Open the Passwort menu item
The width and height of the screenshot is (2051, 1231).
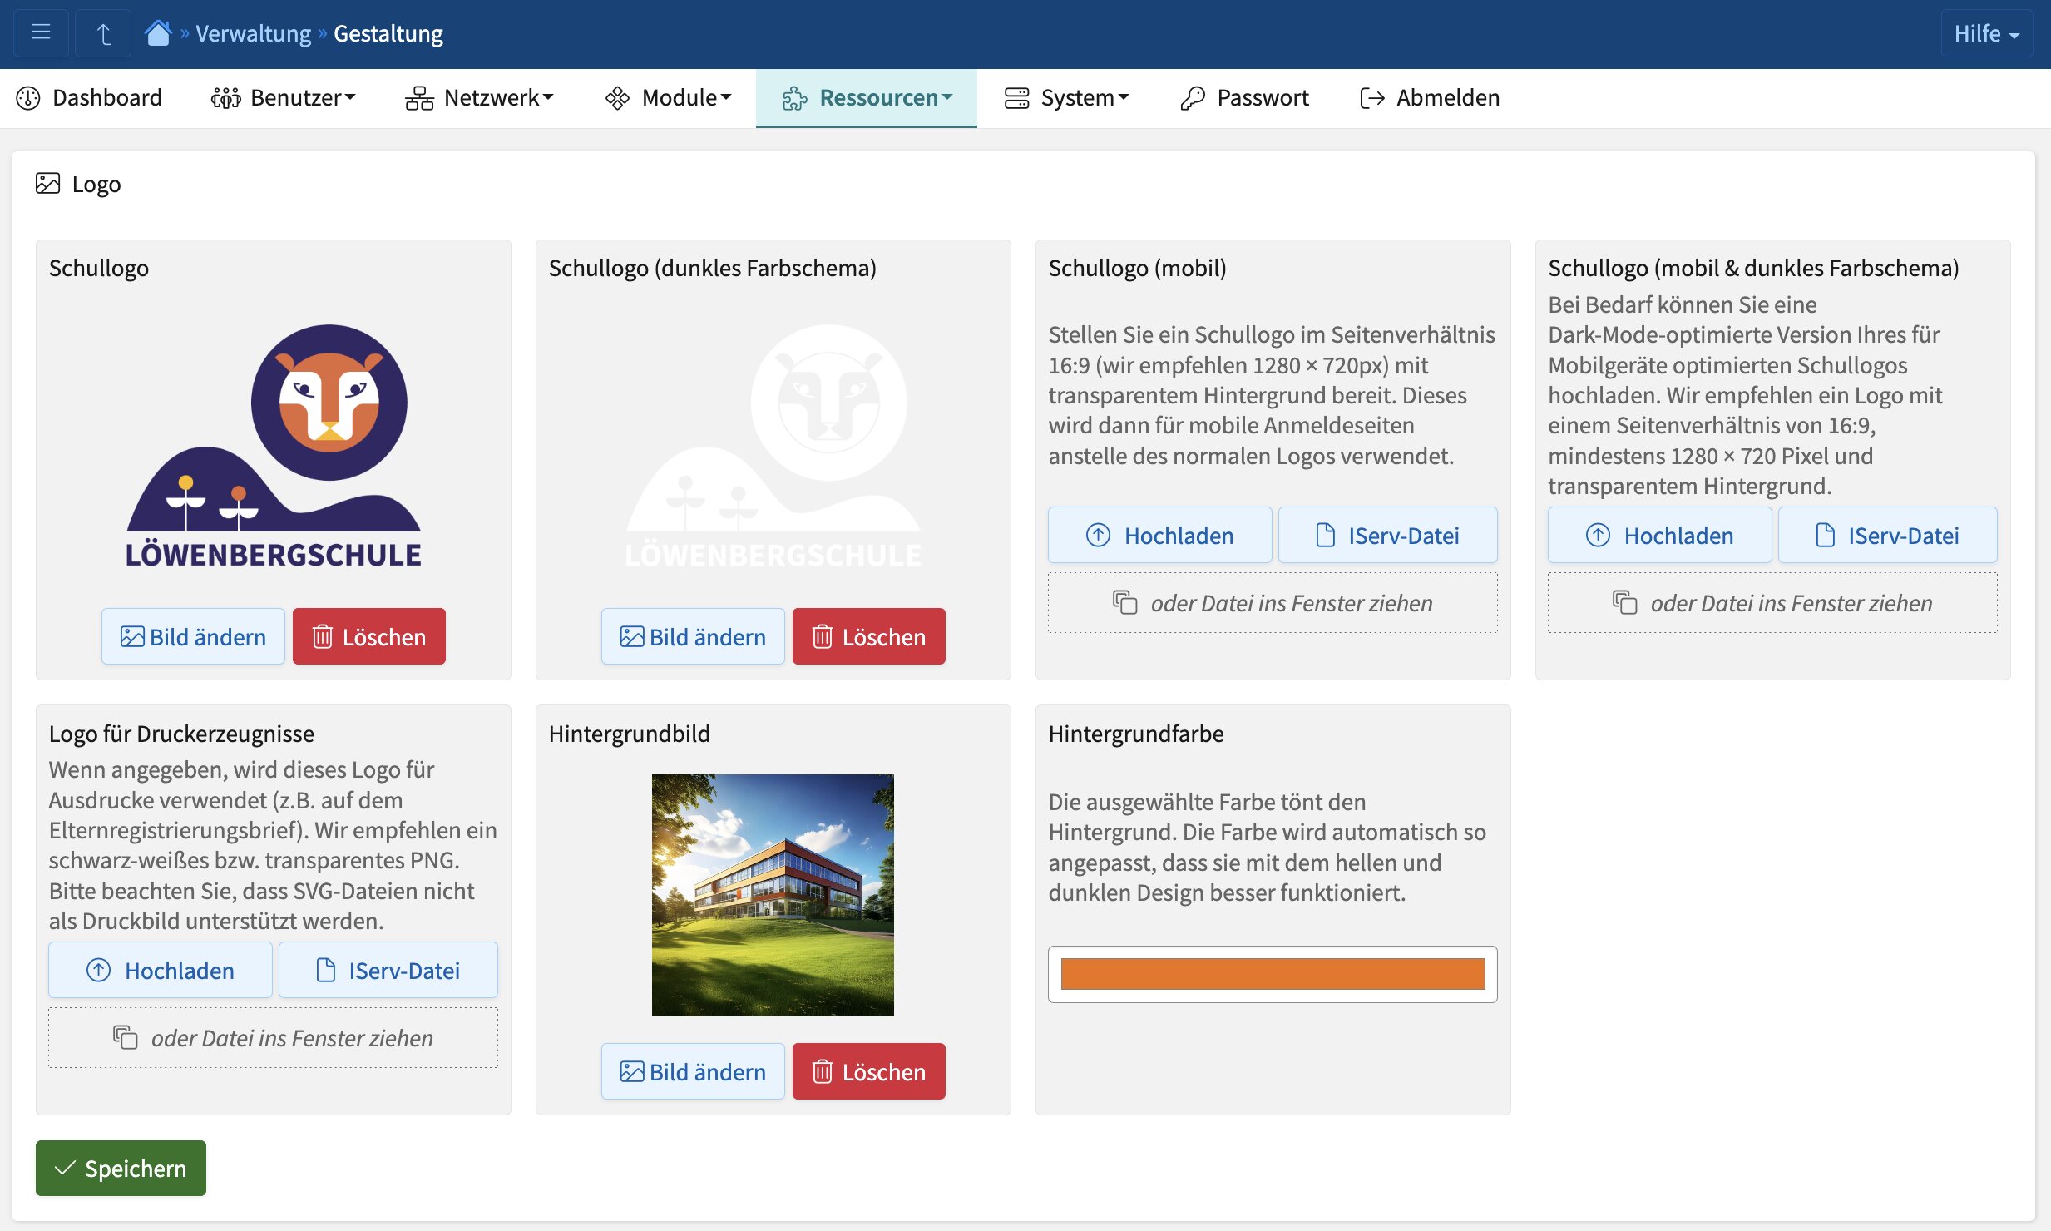click(1244, 98)
